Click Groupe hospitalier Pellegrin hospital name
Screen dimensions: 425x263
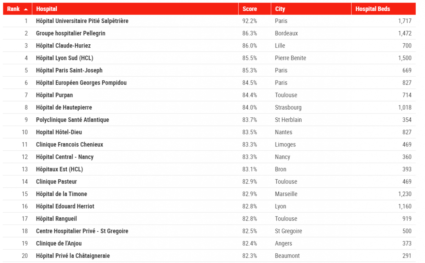click(70, 33)
